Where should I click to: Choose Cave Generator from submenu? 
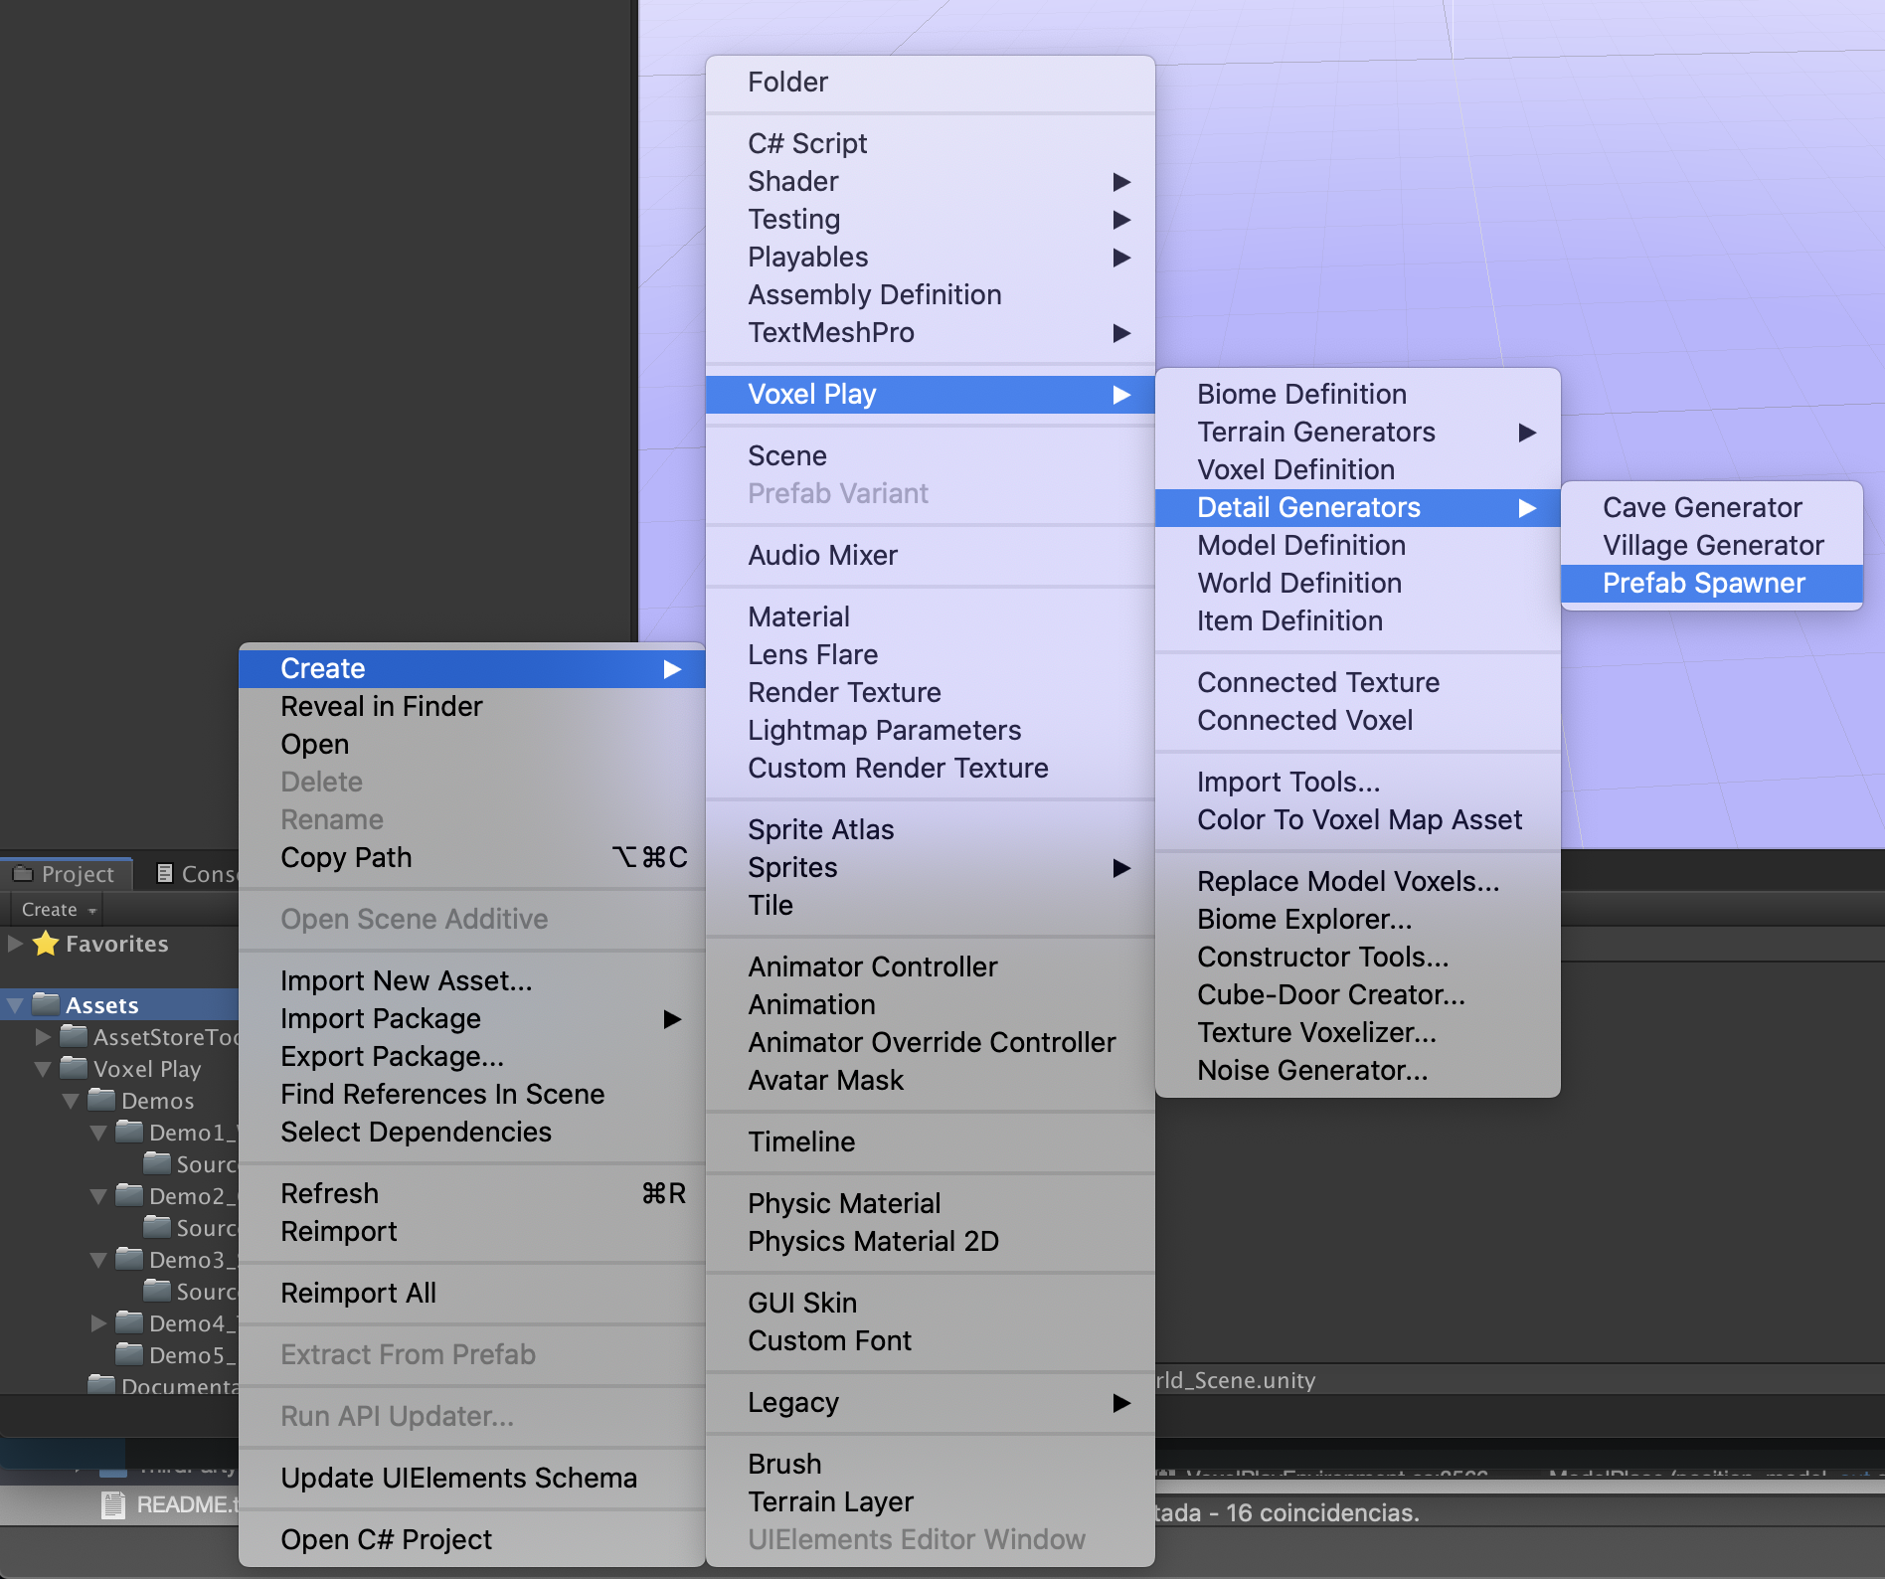(x=1711, y=508)
